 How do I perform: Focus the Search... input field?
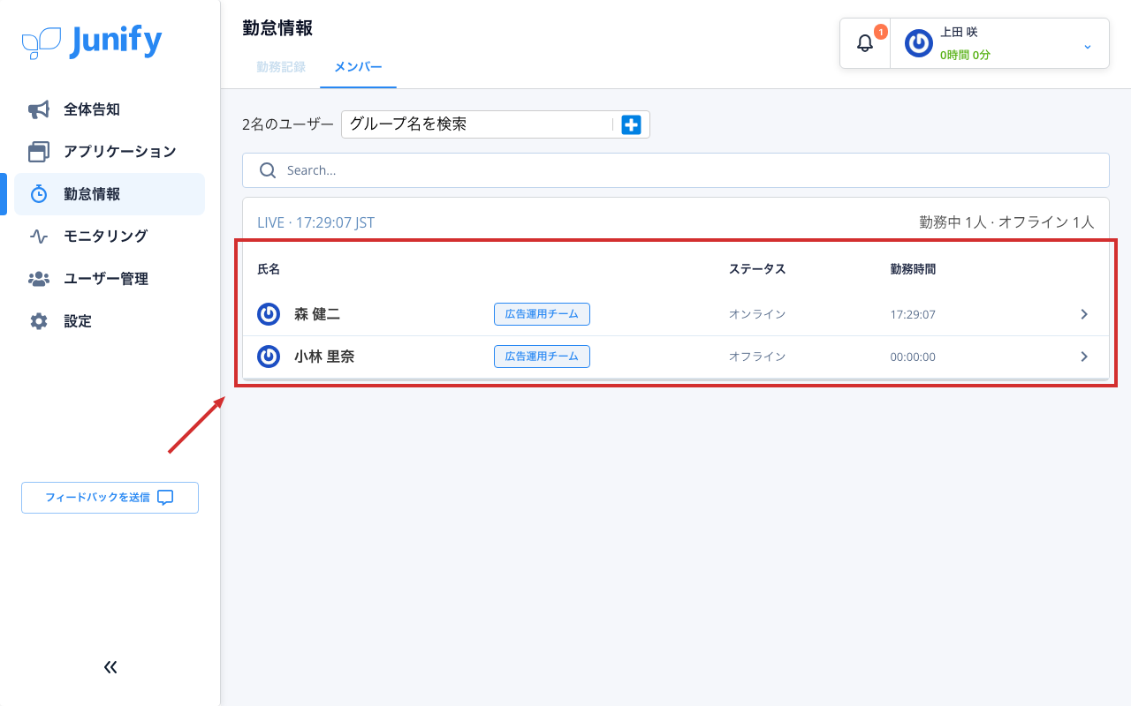click(676, 170)
